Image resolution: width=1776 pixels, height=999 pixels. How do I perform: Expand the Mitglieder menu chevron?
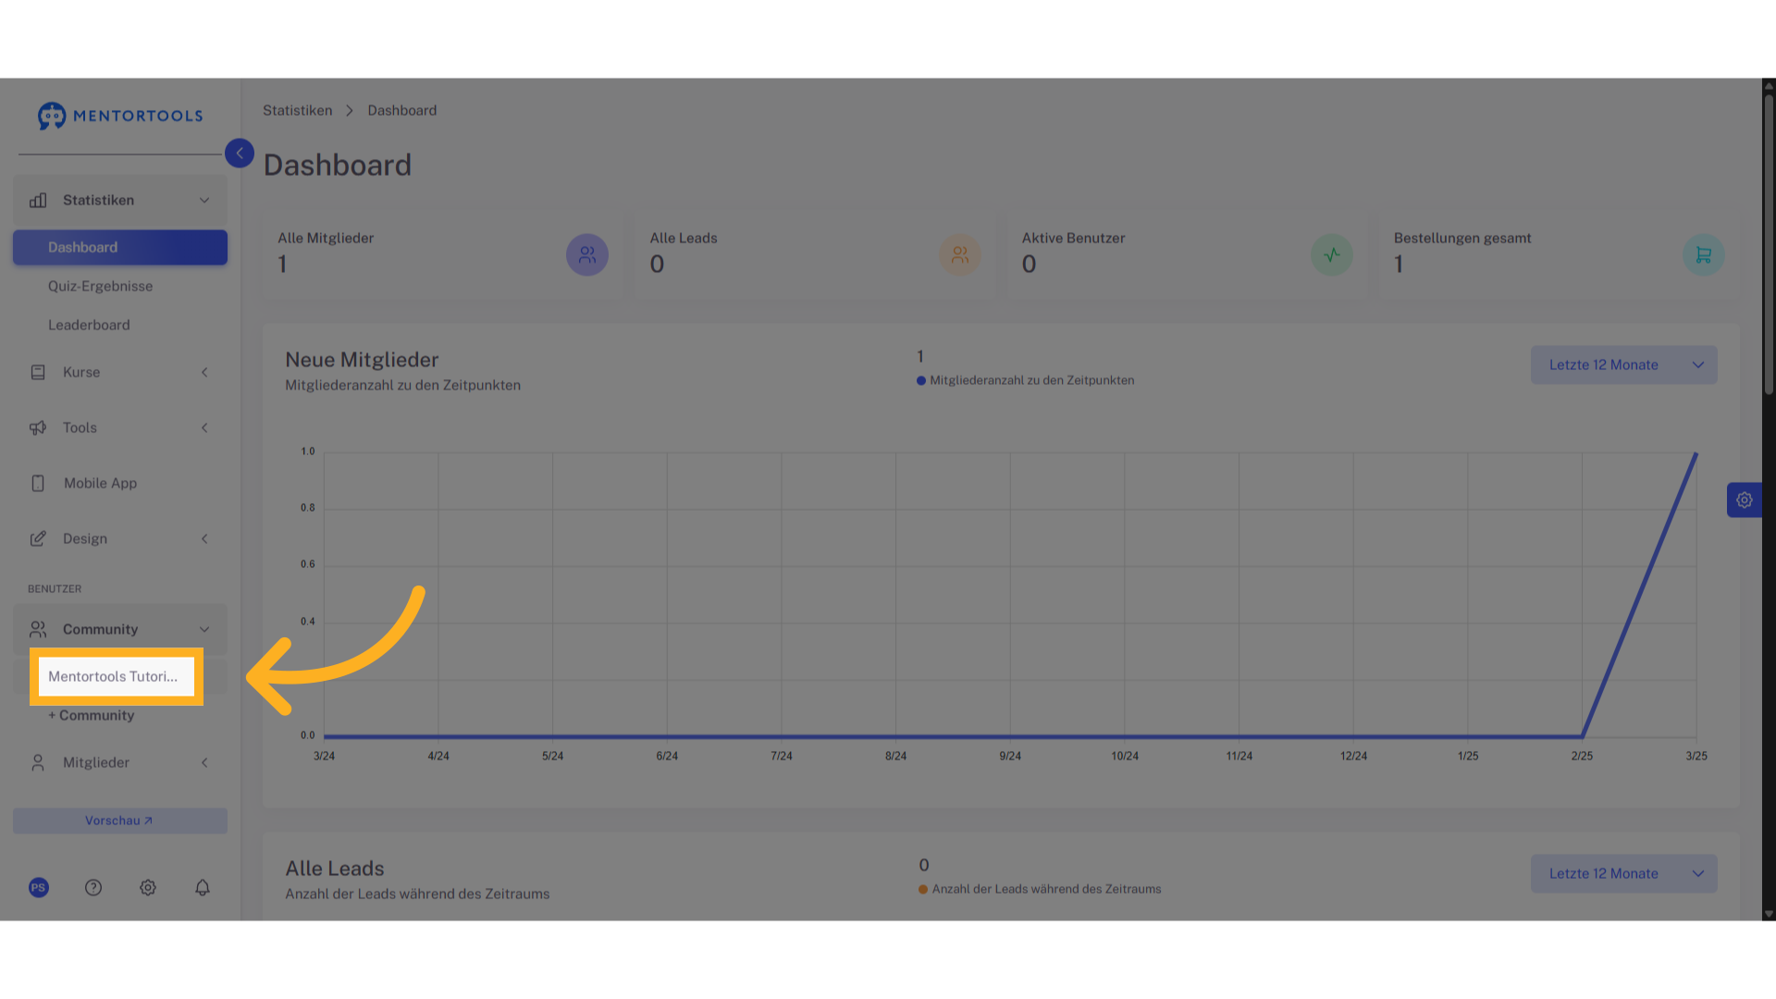coord(204,763)
